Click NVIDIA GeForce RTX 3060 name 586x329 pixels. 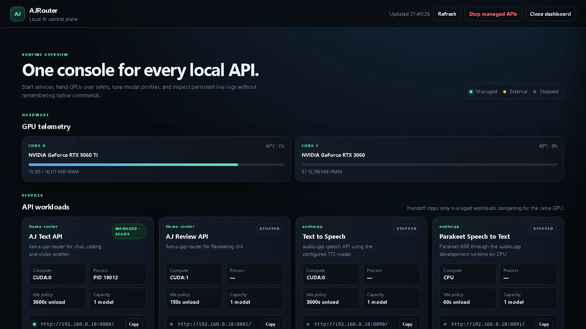click(x=333, y=155)
